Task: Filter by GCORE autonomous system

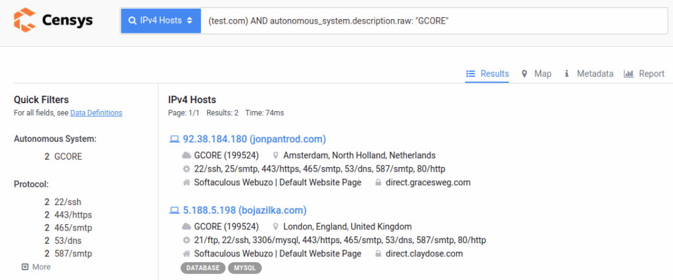Action: [68, 156]
